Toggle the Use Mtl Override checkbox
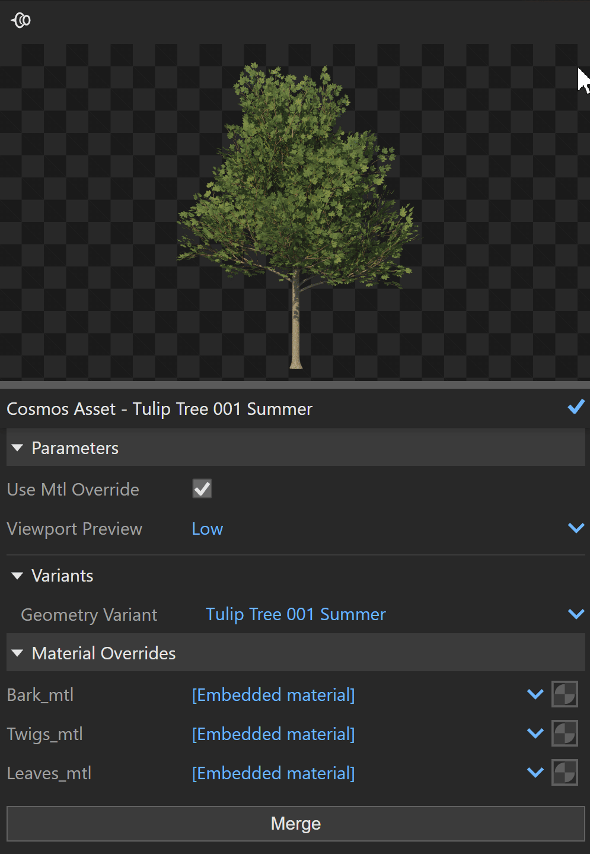Viewport: 590px width, 854px height. click(x=202, y=489)
